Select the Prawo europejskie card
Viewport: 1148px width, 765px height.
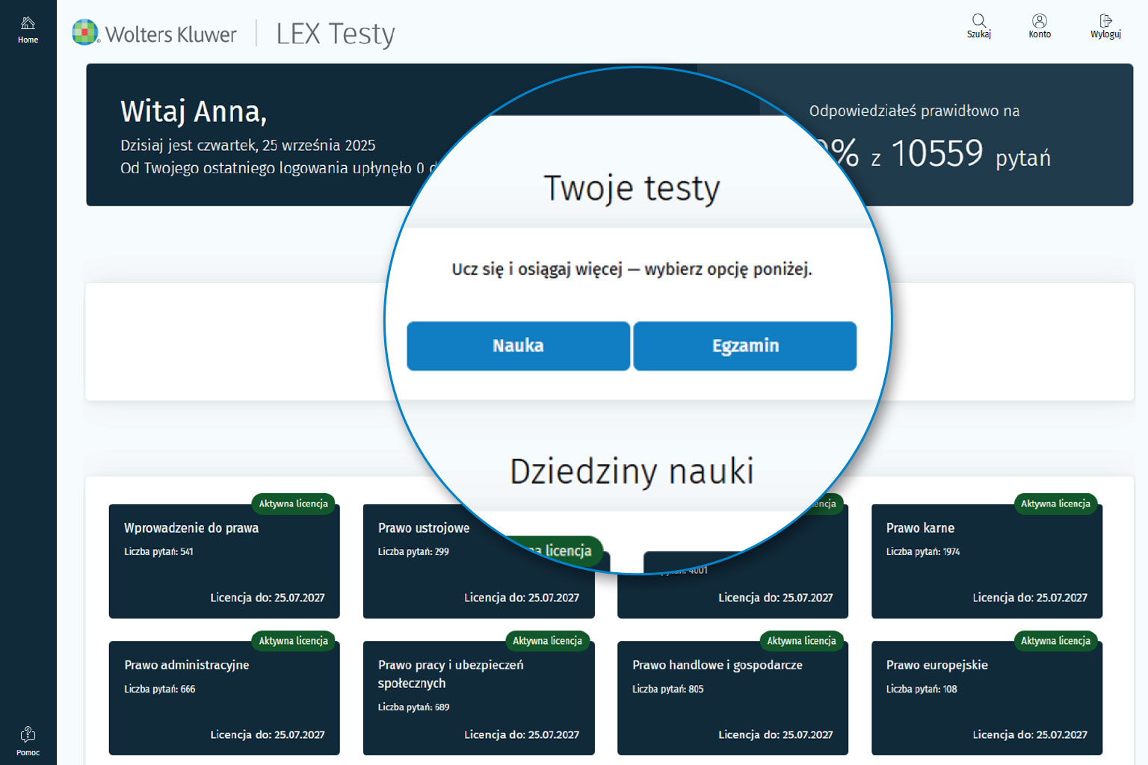tap(987, 699)
